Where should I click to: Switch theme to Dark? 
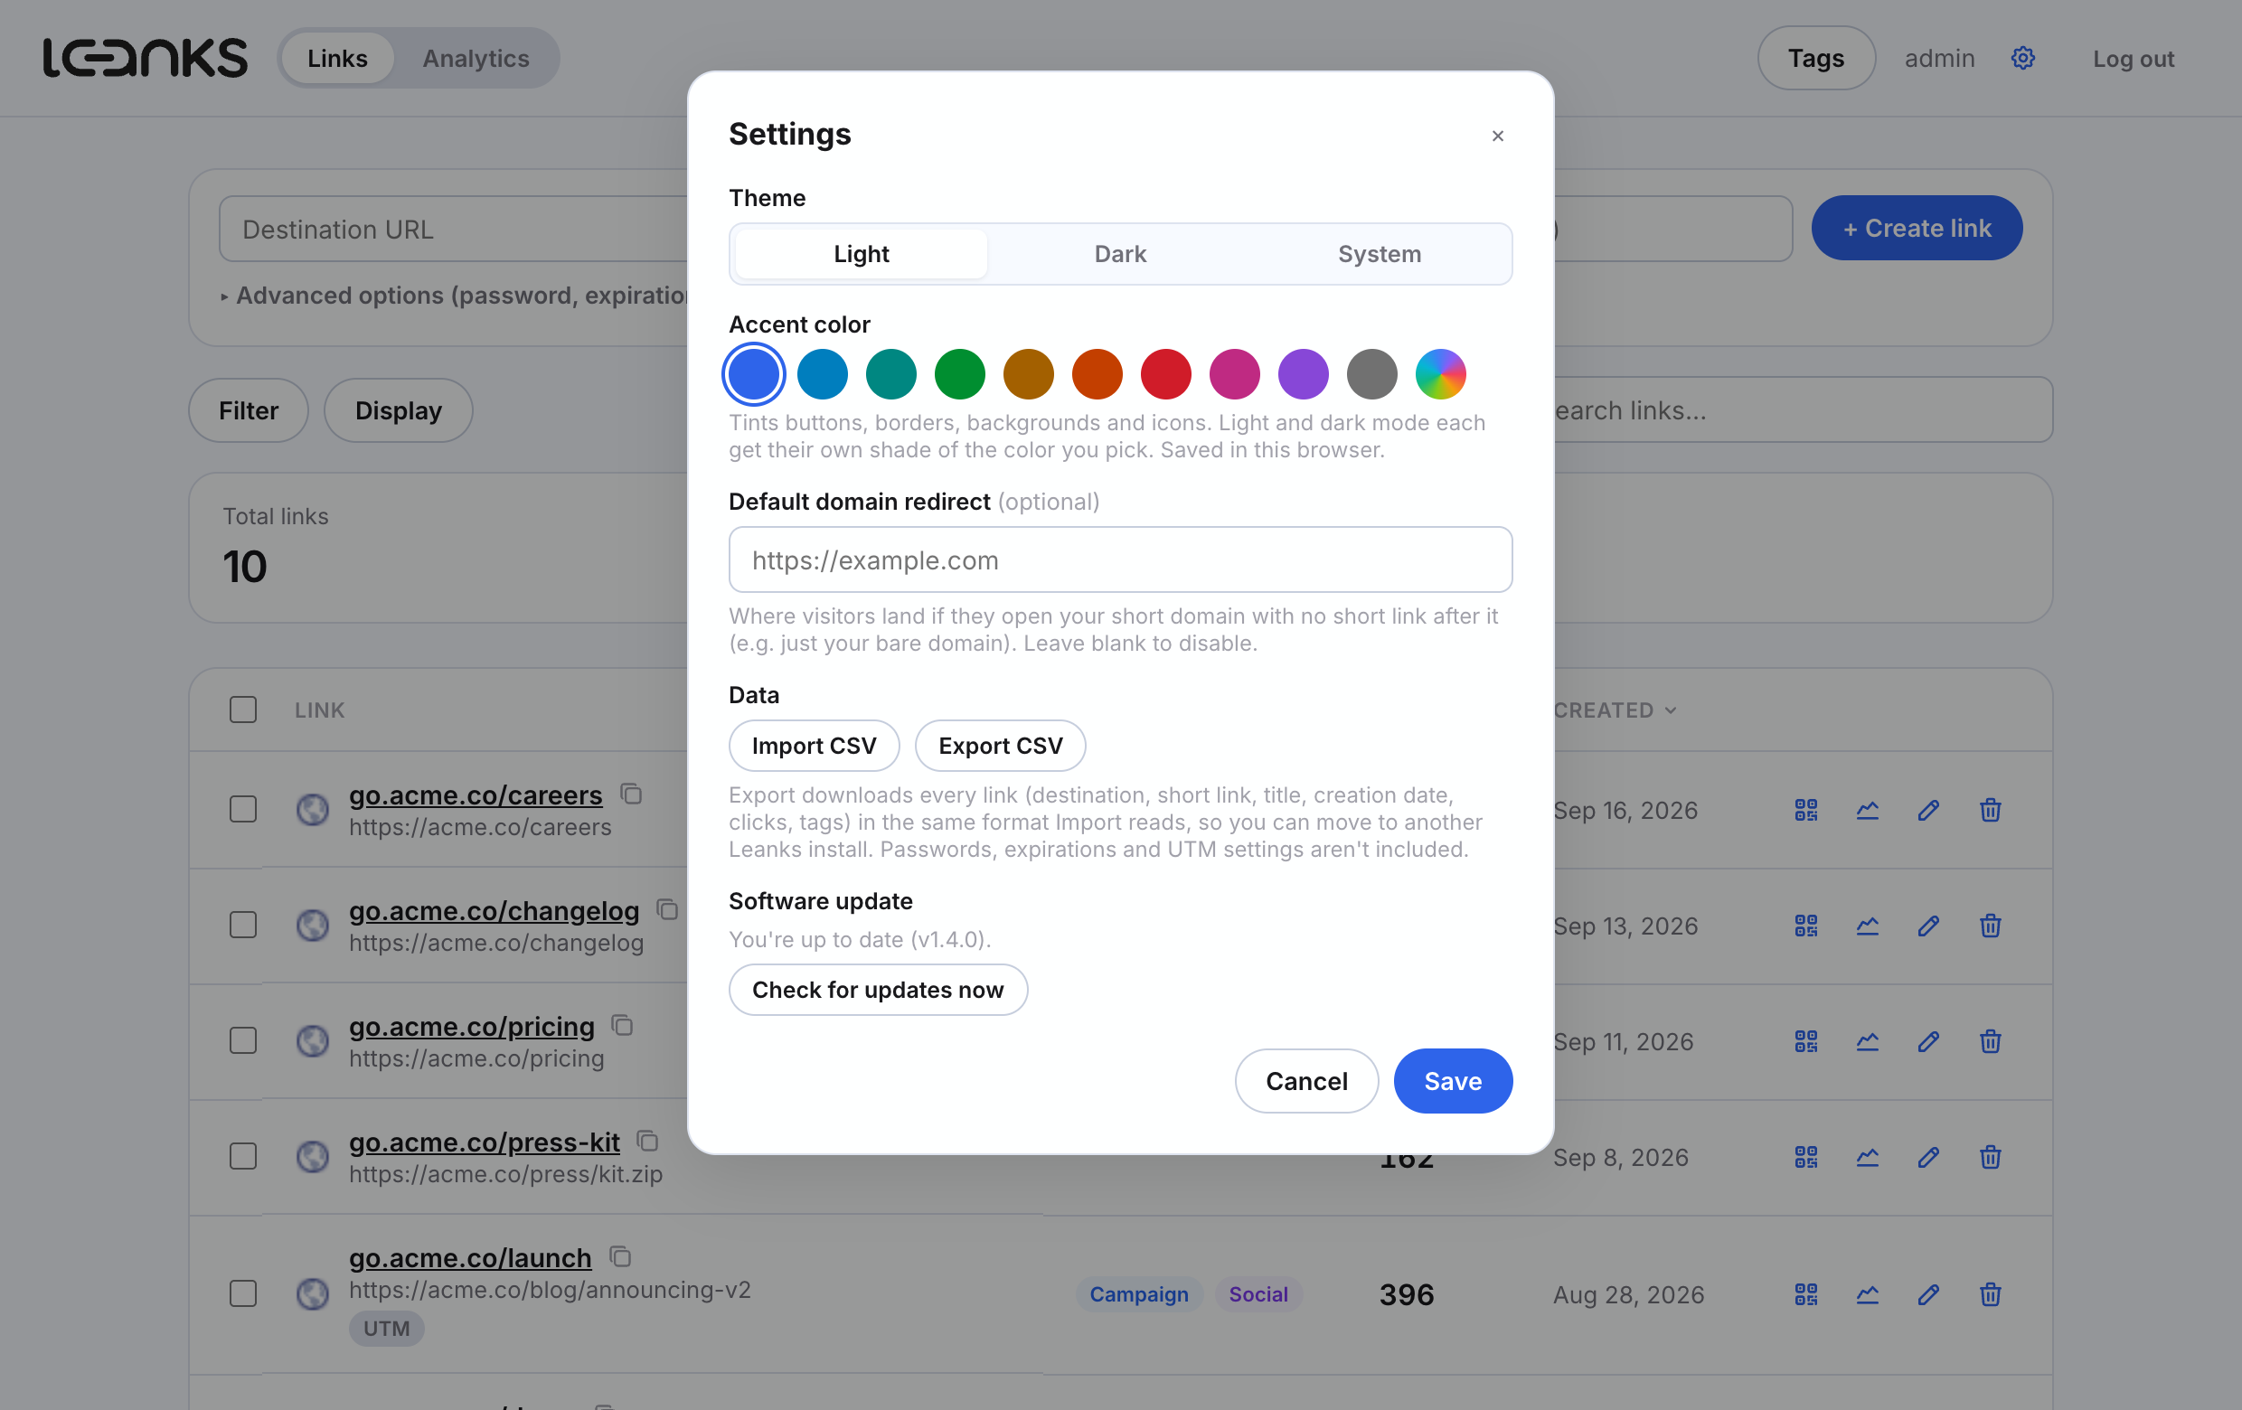click(x=1120, y=254)
